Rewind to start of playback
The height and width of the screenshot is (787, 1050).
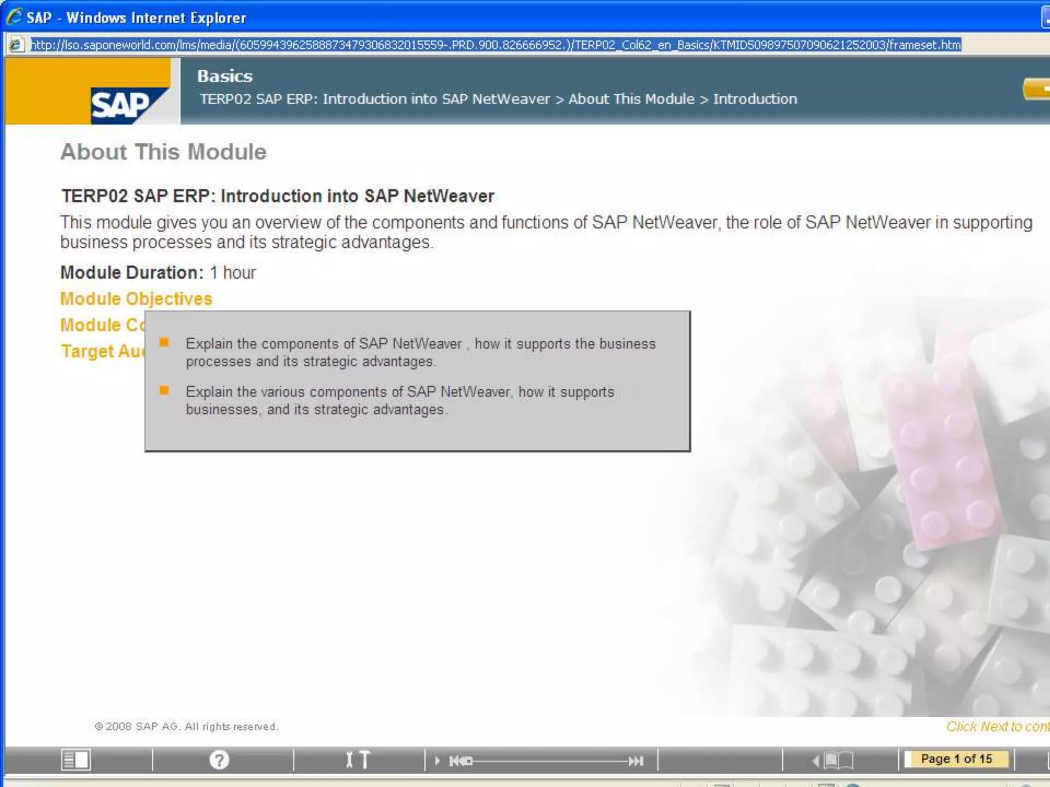click(x=456, y=761)
